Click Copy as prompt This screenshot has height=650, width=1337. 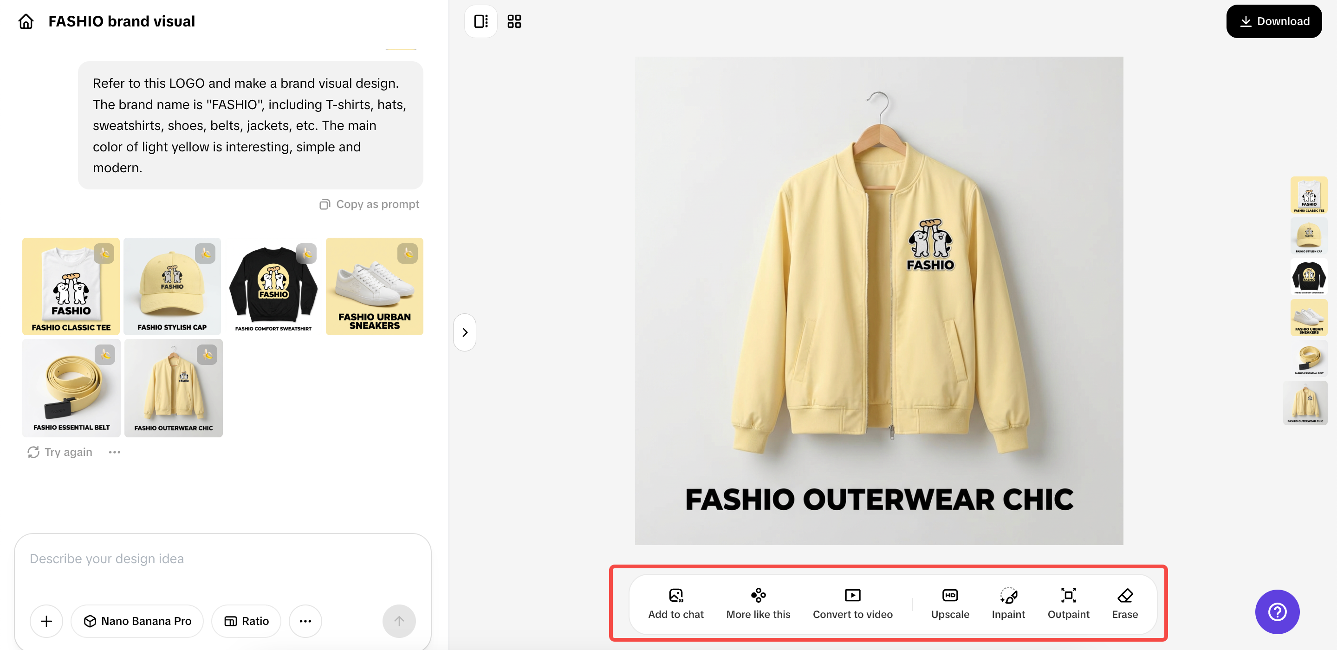coord(369,205)
